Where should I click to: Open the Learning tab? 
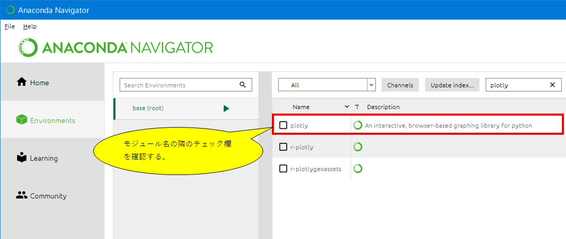click(x=53, y=158)
